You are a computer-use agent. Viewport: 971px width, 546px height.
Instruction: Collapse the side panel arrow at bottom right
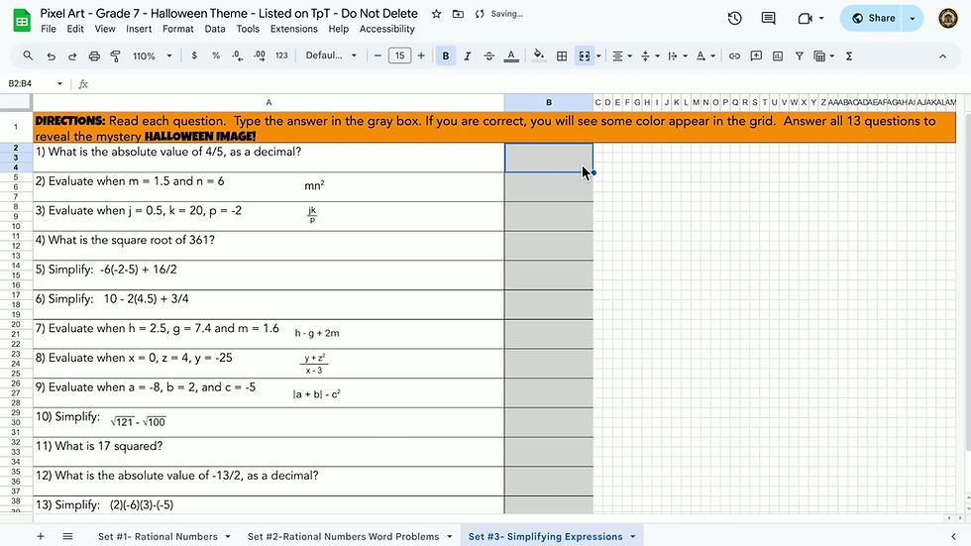pos(953,536)
